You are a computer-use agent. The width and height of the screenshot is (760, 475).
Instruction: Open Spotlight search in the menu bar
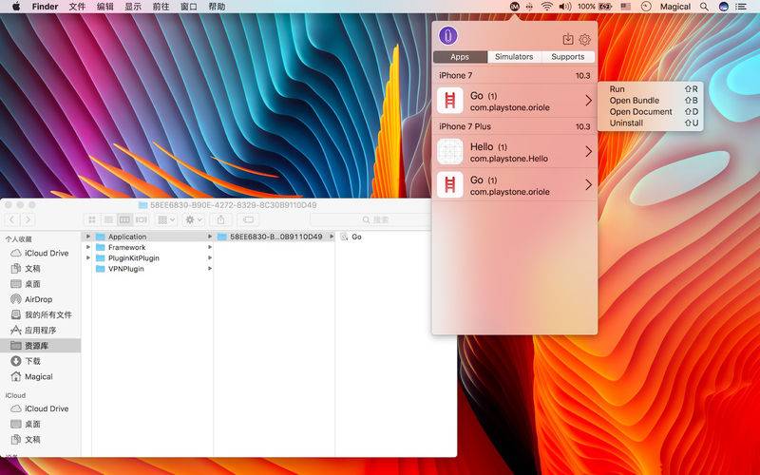[x=704, y=7]
